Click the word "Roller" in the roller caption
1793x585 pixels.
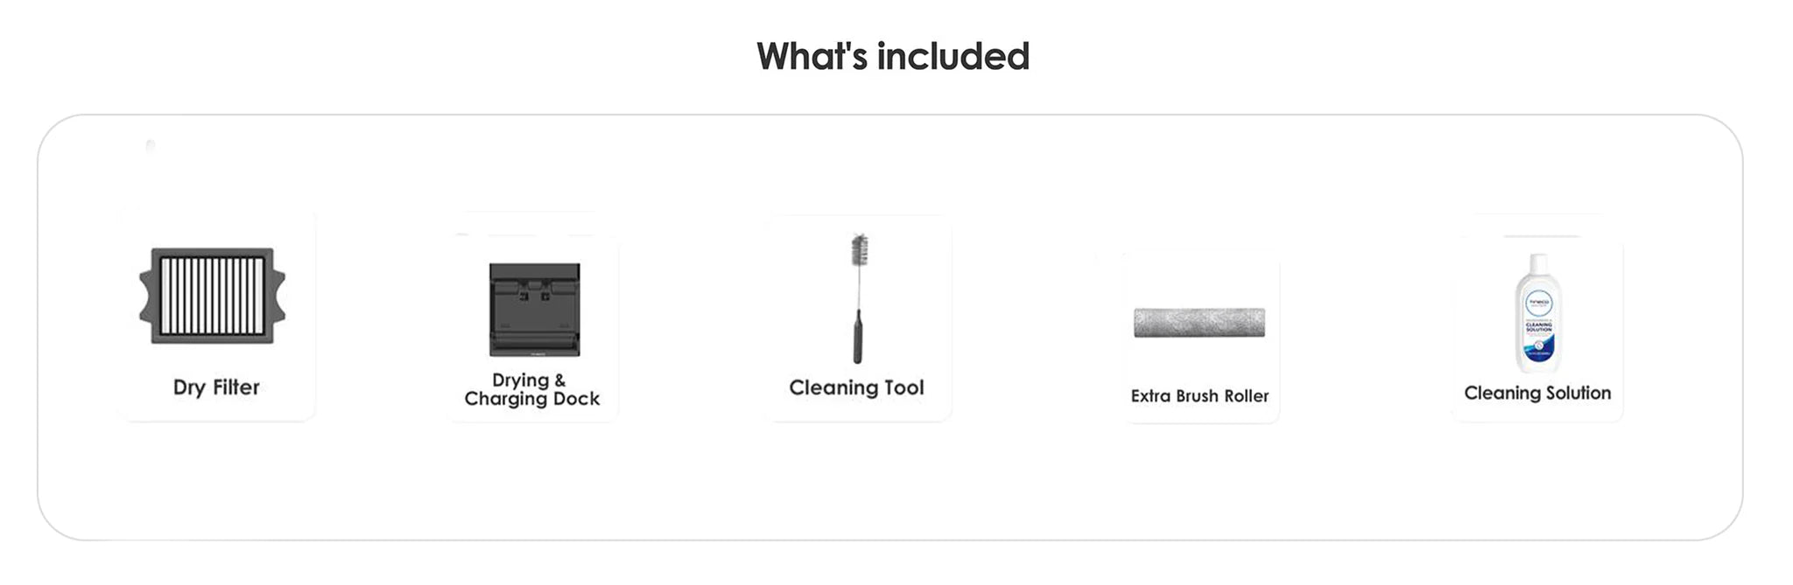(1246, 396)
